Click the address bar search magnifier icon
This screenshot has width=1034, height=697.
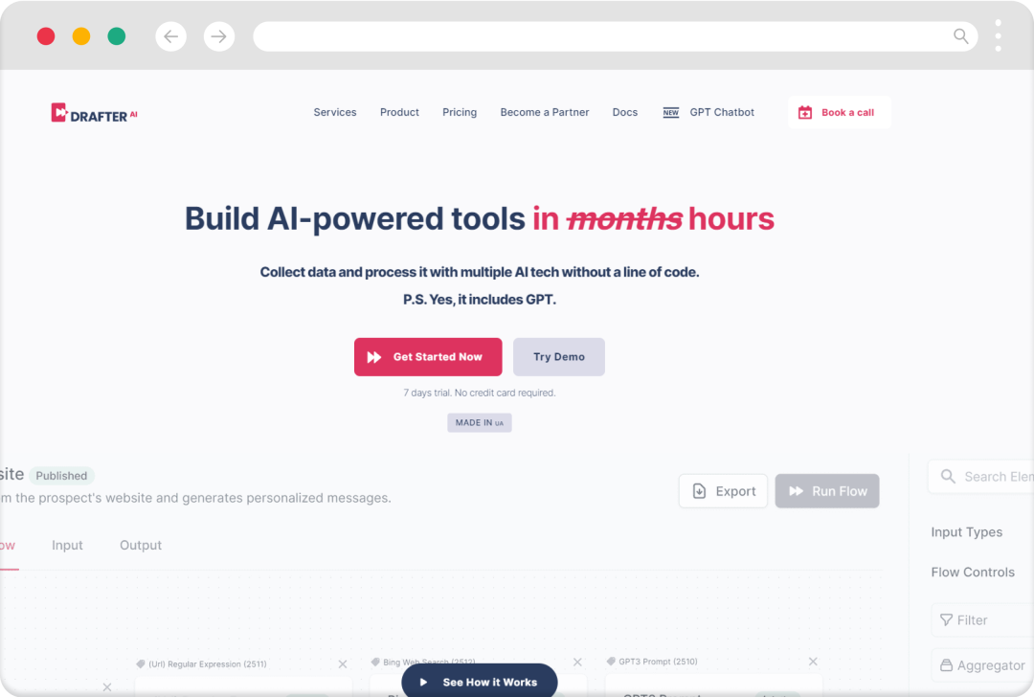[x=961, y=36]
